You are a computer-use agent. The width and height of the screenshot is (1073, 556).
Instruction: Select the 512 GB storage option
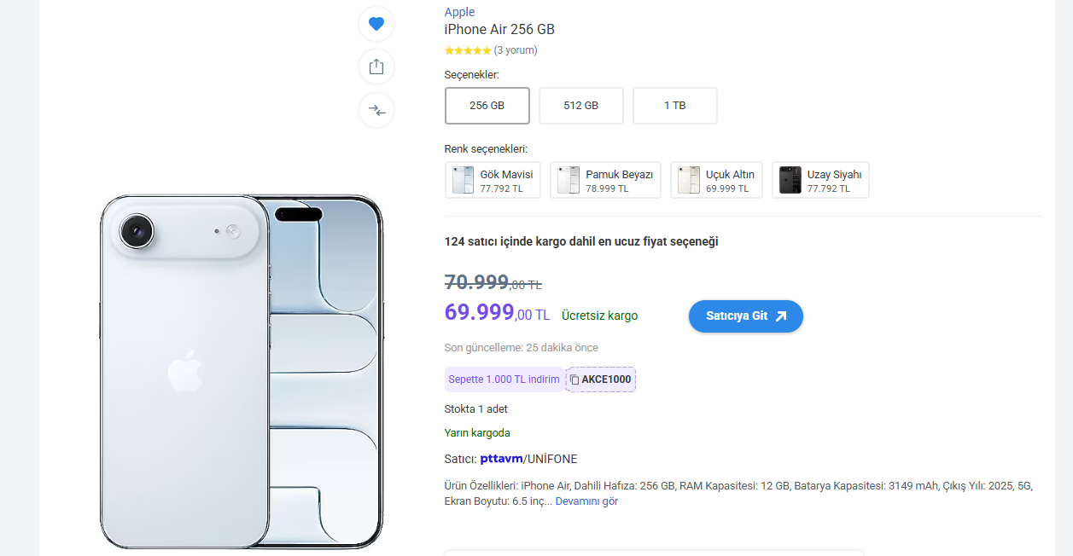click(580, 106)
